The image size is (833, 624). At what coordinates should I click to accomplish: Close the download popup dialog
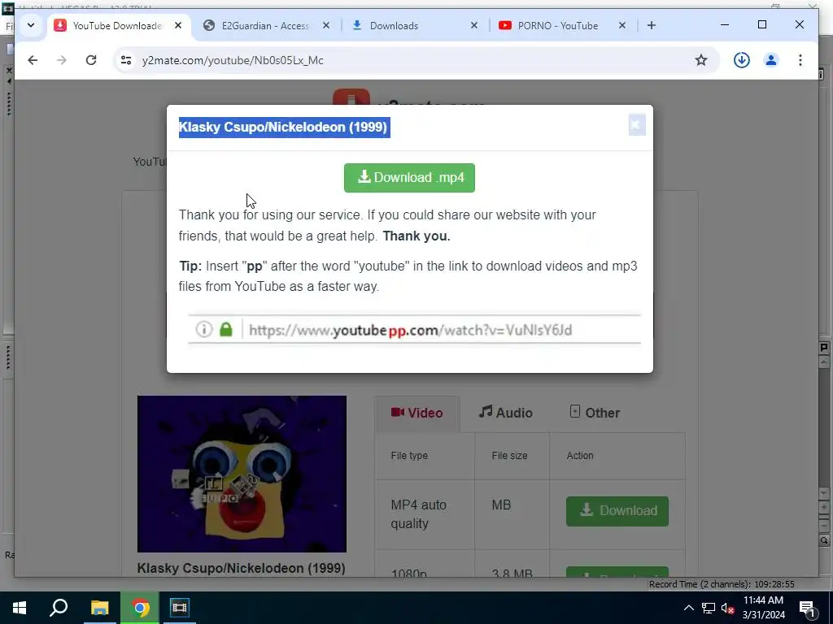tap(636, 125)
